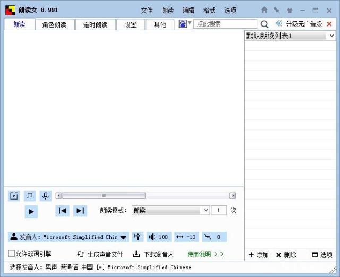
Task: Click 下载发音人 button text
Action: tap(159, 254)
